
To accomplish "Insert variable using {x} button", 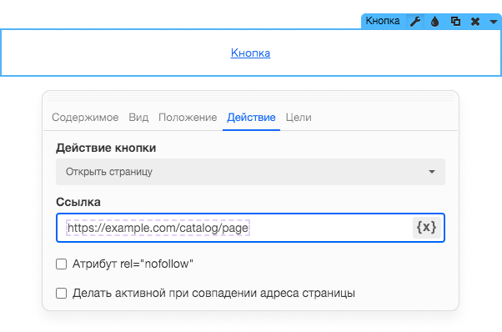I will coord(426,228).
